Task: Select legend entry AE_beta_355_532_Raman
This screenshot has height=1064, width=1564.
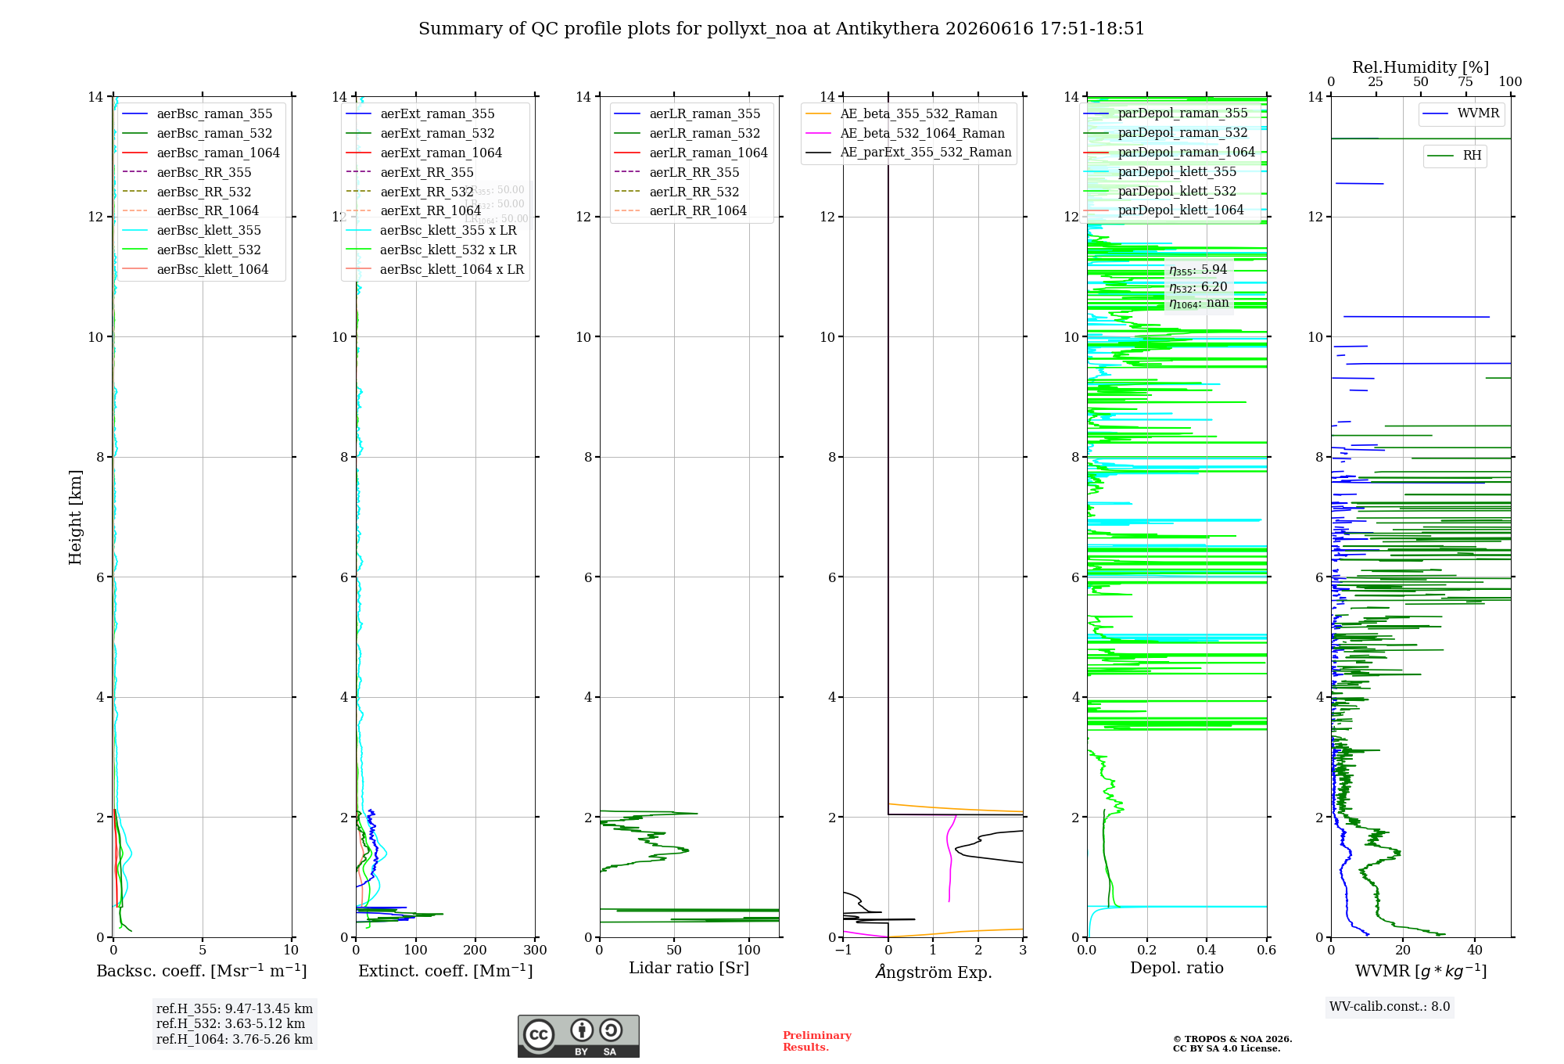Action: [902, 114]
